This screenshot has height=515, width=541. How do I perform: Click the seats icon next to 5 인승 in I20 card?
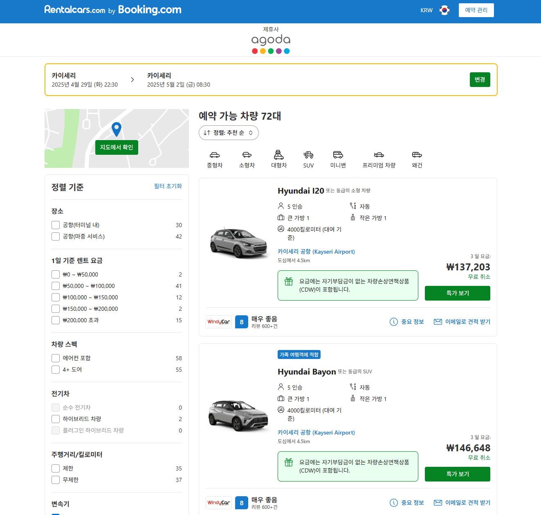281,206
